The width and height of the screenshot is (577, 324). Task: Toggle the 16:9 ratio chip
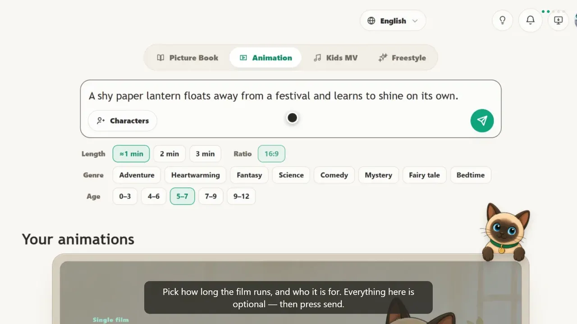(271, 154)
